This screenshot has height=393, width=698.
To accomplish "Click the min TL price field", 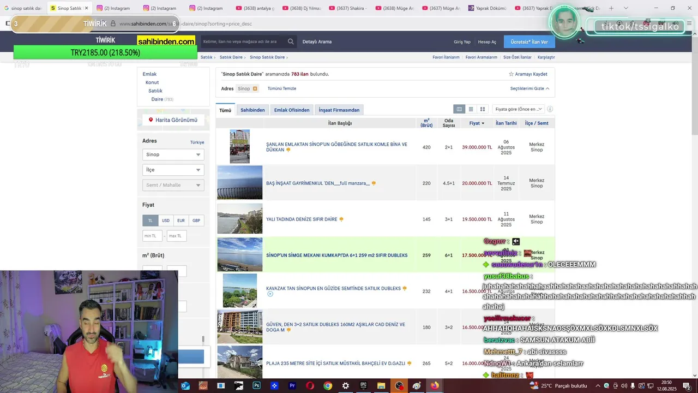I will click(152, 236).
